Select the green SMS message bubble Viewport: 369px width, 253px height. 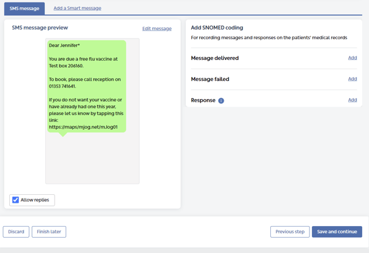[86, 86]
